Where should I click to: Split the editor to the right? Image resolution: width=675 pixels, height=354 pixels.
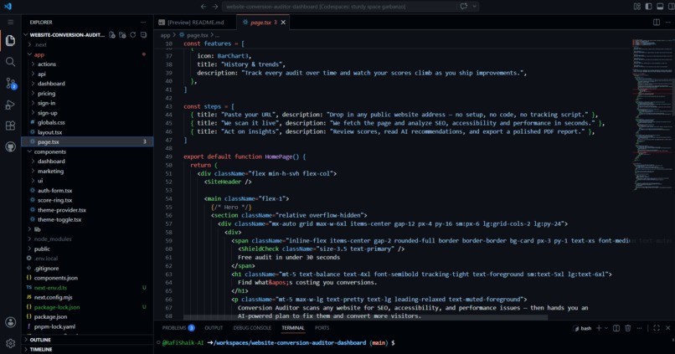click(657, 23)
